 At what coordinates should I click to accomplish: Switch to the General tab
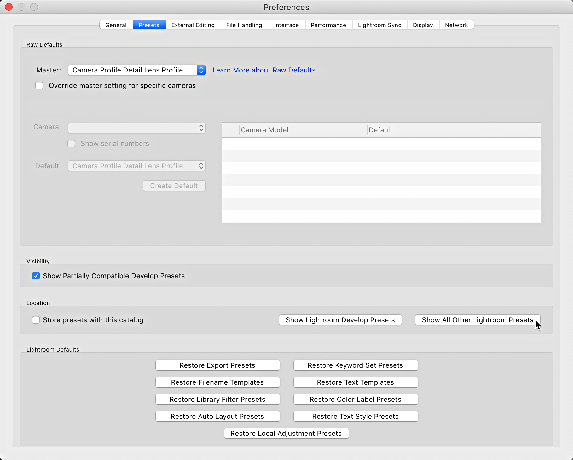click(116, 25)
